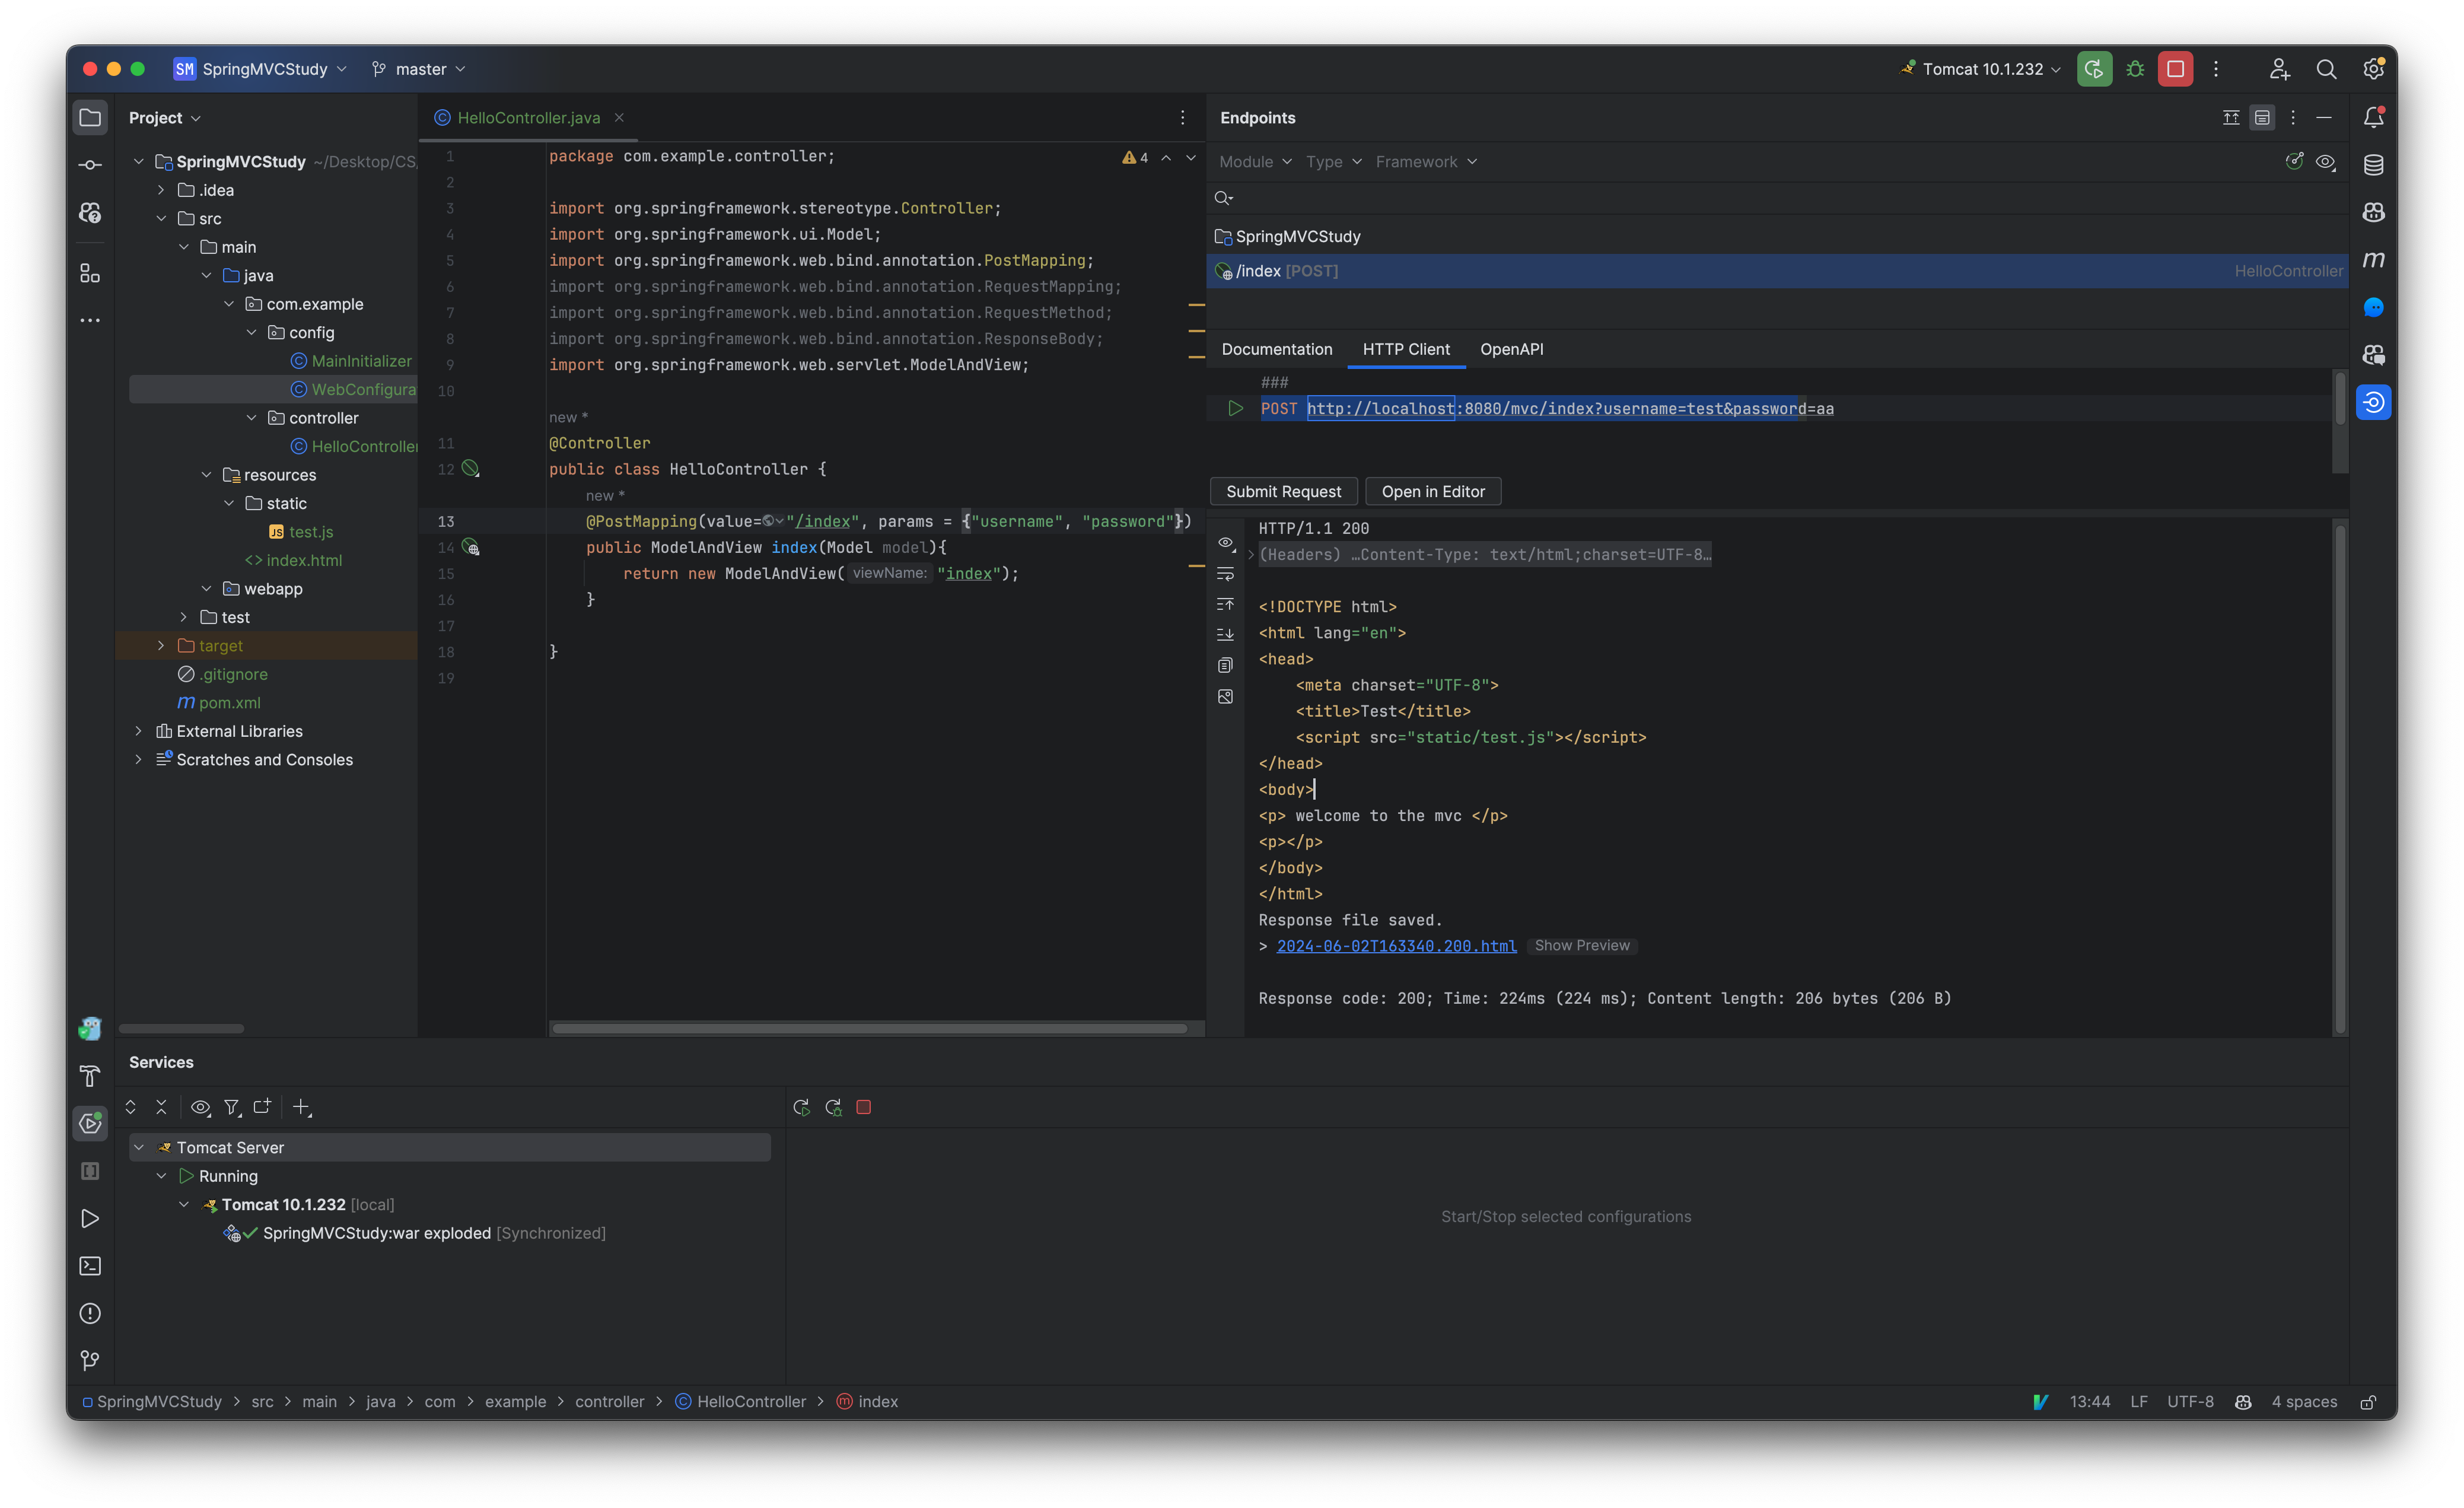Switch to the OpenAPI tab
2464x1508 pixels.
[1511, 349]
